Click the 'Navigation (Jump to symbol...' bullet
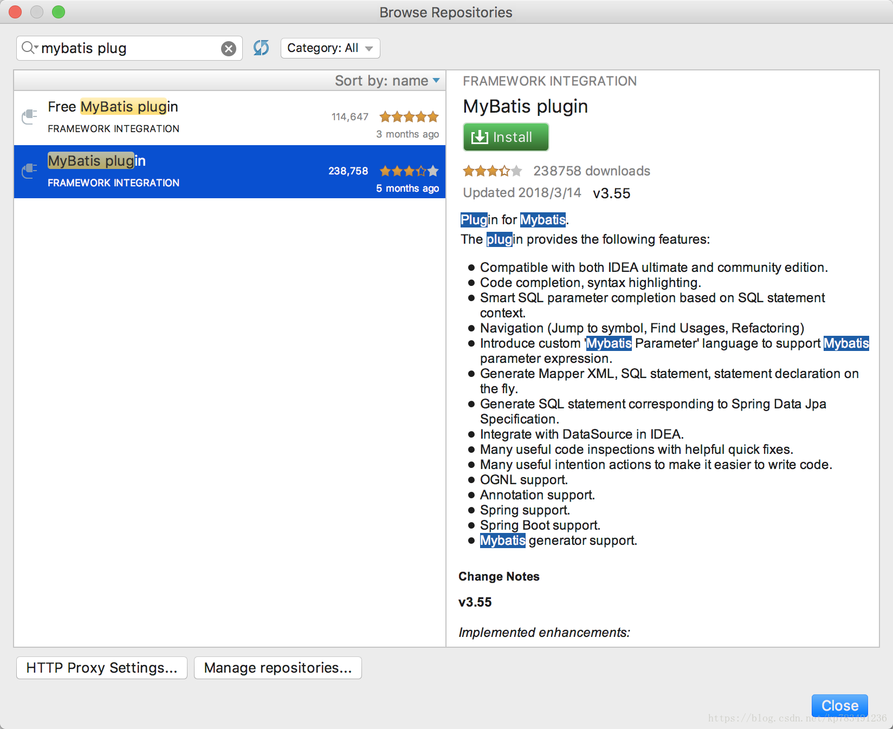The image size is (893, 729). pyautogui.click(x=642, y=328)
